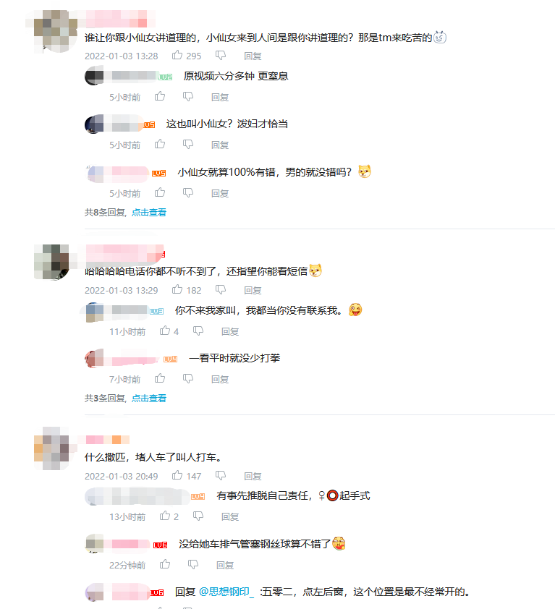
Task: Dislike the reply '一看平时就没少打拳'
Action: tap(188, 379)
